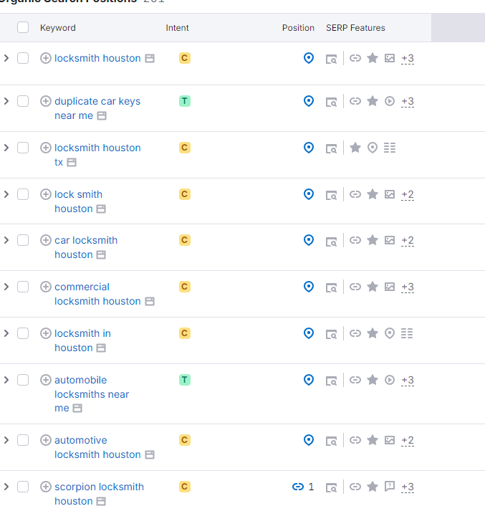The width and height of the screenshot is (485, 506).
Task: Expand the 'commercial locksmith houston' row
Action: pyautogui.click(x=6, y=287)
